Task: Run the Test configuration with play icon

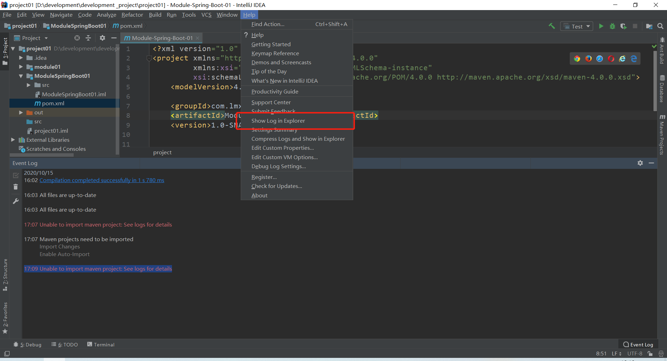Action: (x=601, y=26)
